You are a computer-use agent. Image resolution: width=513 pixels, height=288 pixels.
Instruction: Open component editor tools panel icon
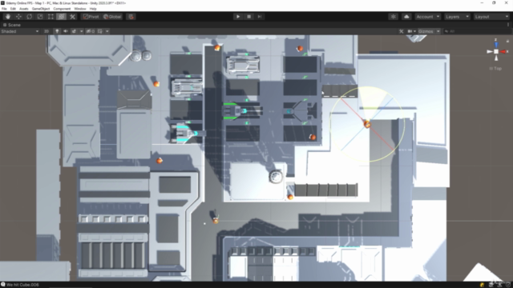coord(402,31)
